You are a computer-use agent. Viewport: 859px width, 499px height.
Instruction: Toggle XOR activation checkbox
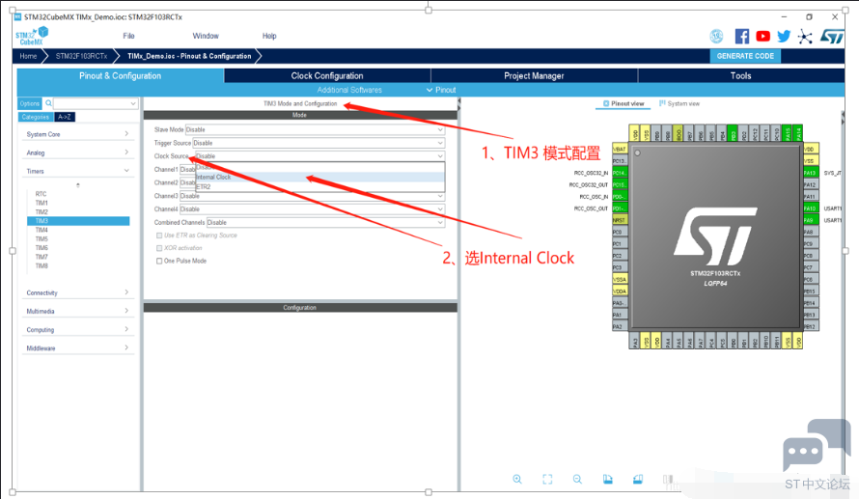(159, 248)
